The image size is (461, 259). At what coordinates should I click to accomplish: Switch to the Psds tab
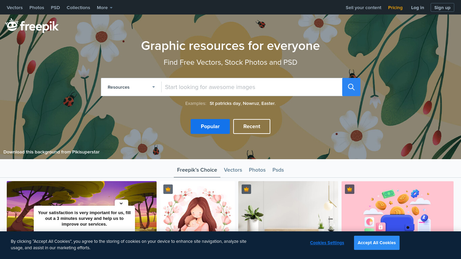[x=278, y=170]
